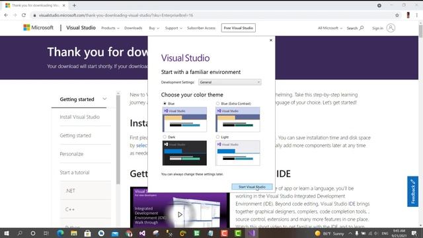This screenshot has width=423, height=238.
Task: Open the action center notification icon
Action: pos(414,233)
